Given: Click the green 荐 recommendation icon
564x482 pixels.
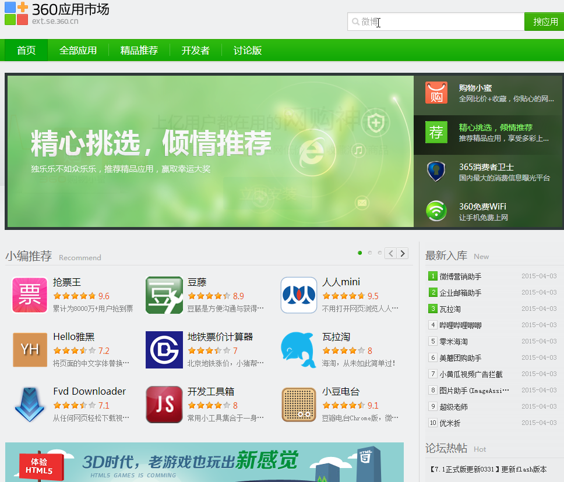Looking at the screenshot, I should tap(436, 132).
